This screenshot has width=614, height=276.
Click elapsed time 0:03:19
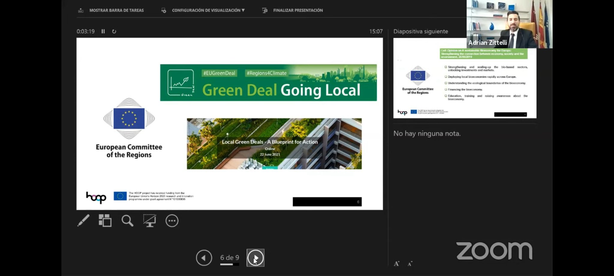(x=85, y=31)
